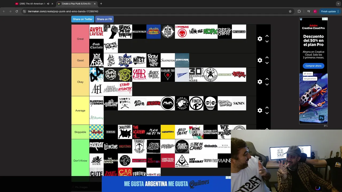Viewport: 342px width, 192px height.
Task: Select blink-182 logo tile
Action: coord(196,32)
